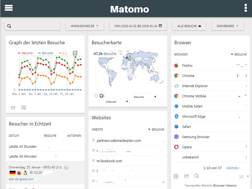
Task: Click the Aktionen column header
Action: (x=74, y=136)
